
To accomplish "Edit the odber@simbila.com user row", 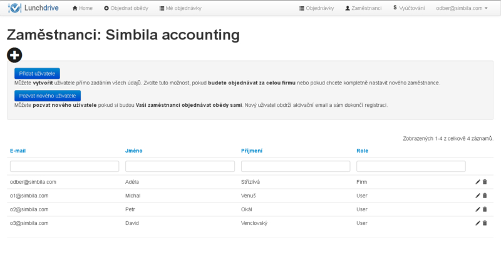I will pyautogui.click(x=478, y=182).
